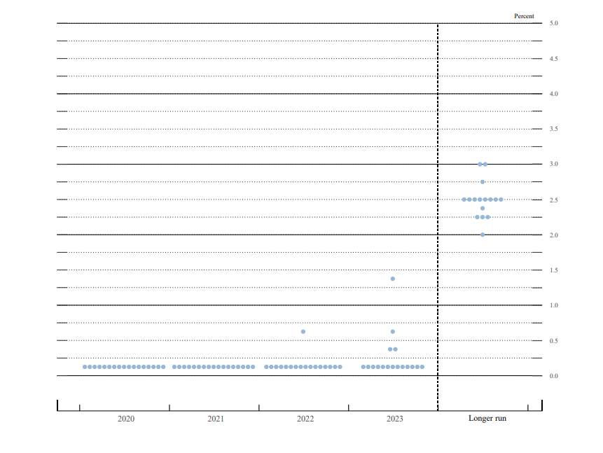Select the highest 2023 dot near 1.375

pyautogui.click(x=393, y=279)
